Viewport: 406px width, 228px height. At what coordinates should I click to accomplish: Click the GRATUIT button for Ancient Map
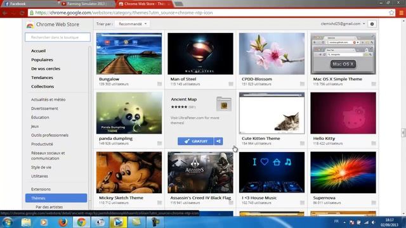tap(196, 141)
